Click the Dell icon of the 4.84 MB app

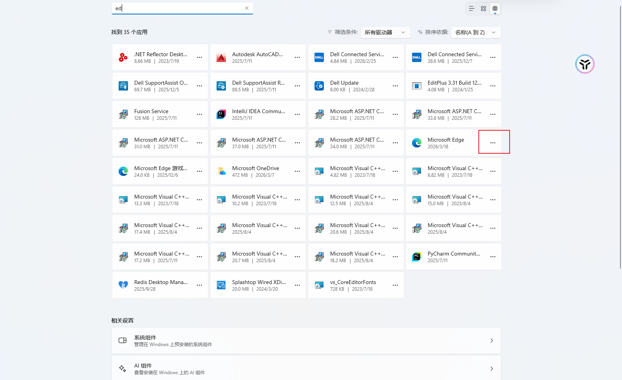[x=319, y=57]
